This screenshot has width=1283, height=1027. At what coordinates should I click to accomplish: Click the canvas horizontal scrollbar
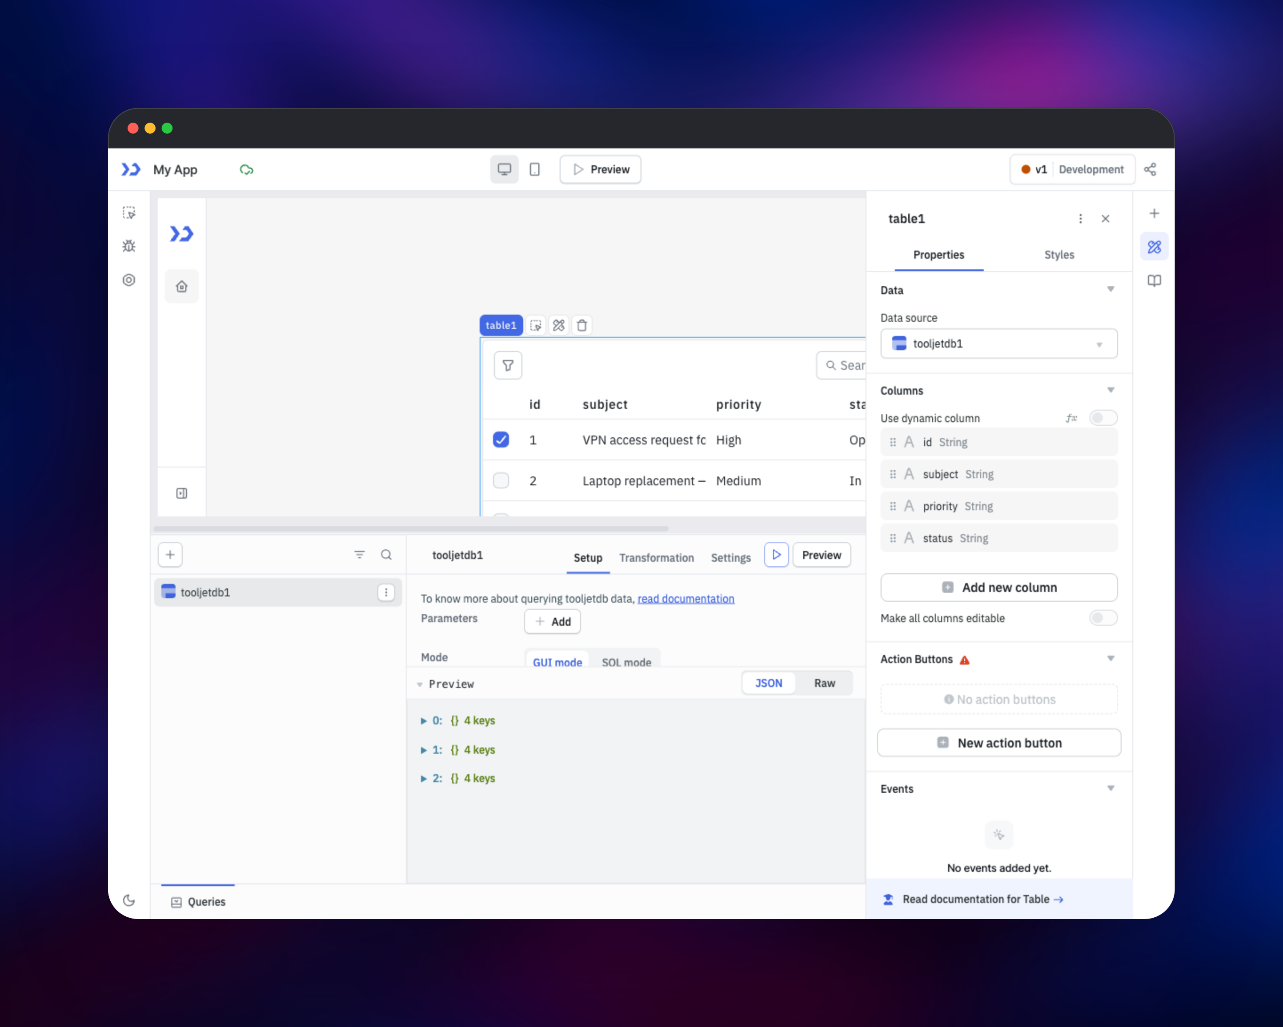(x=411, y=528)
